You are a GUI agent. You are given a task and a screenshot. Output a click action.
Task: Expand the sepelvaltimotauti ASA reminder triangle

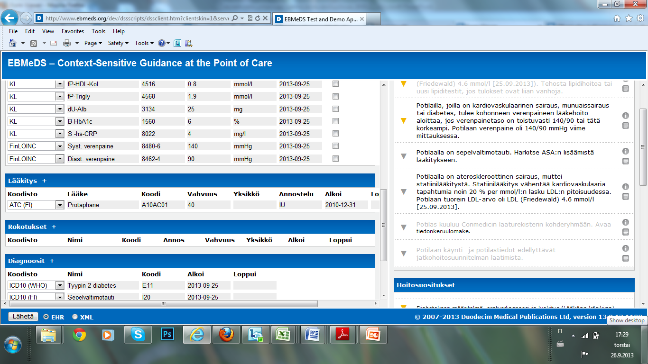(x=404, y=156)
